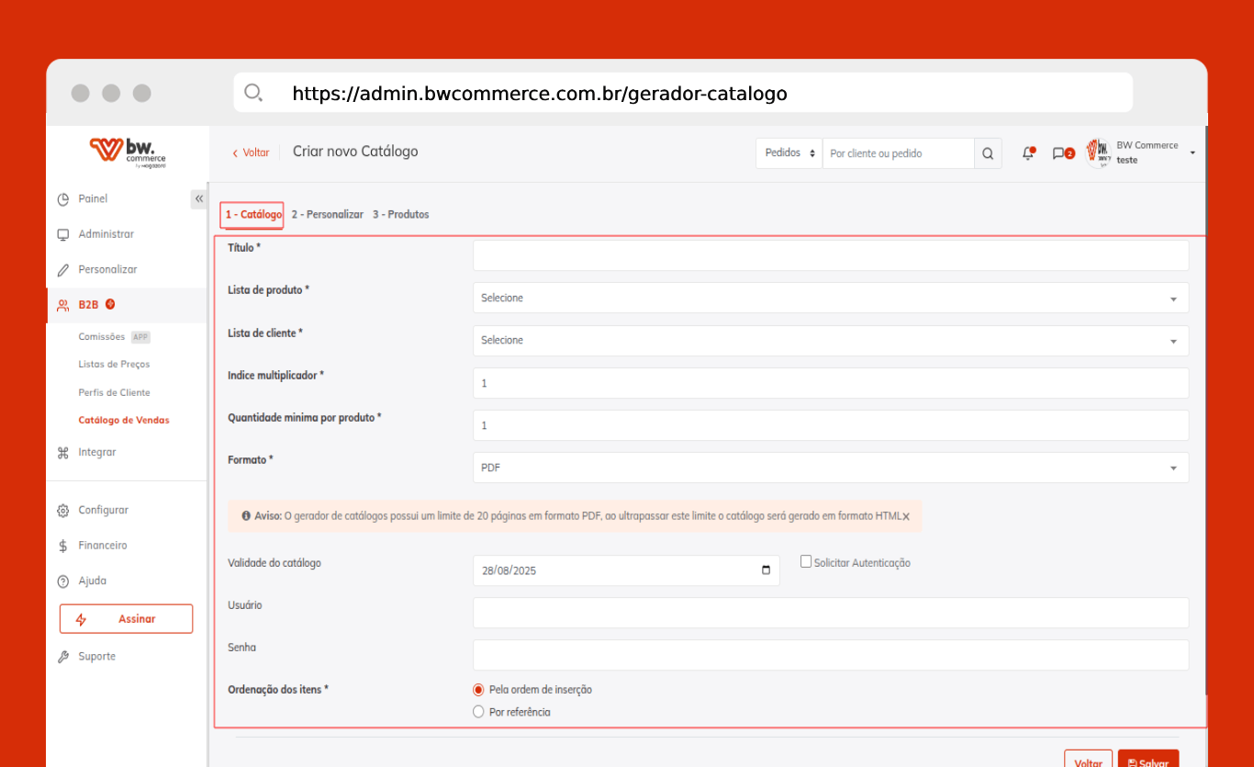
Task: Click Quantidade minima por produto field
Action: point(831,425)
